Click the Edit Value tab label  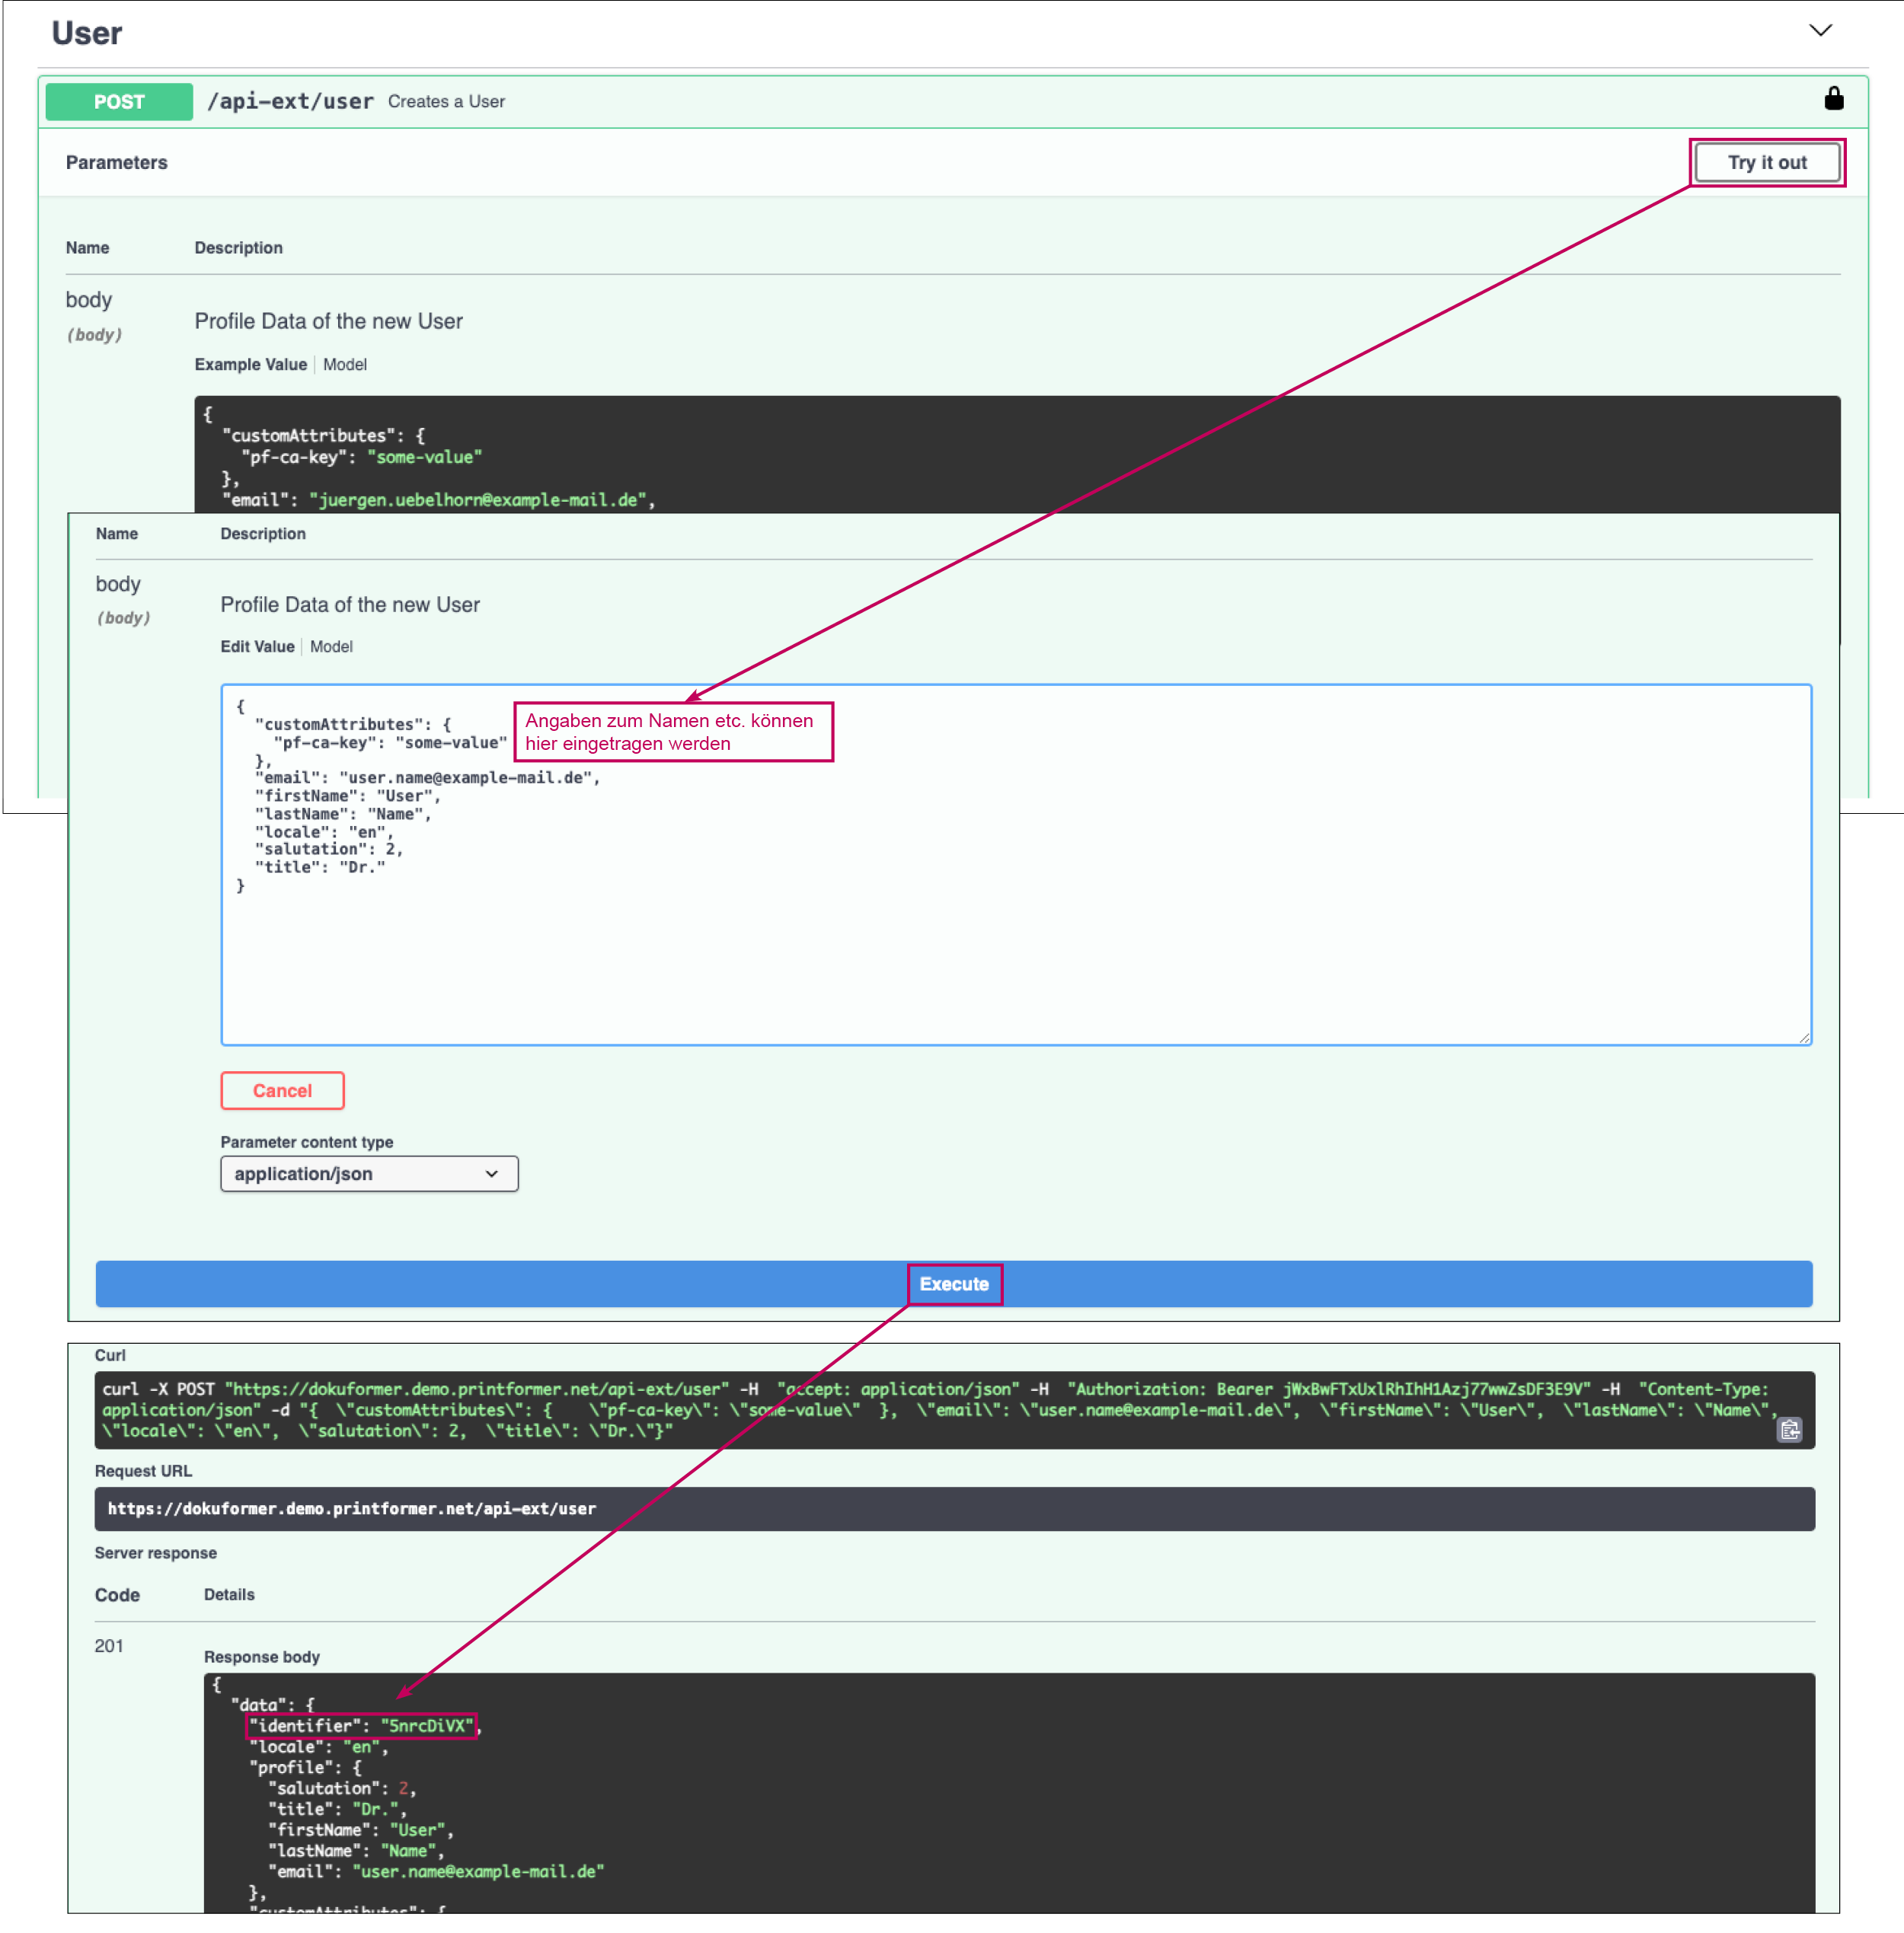point(257,646)
